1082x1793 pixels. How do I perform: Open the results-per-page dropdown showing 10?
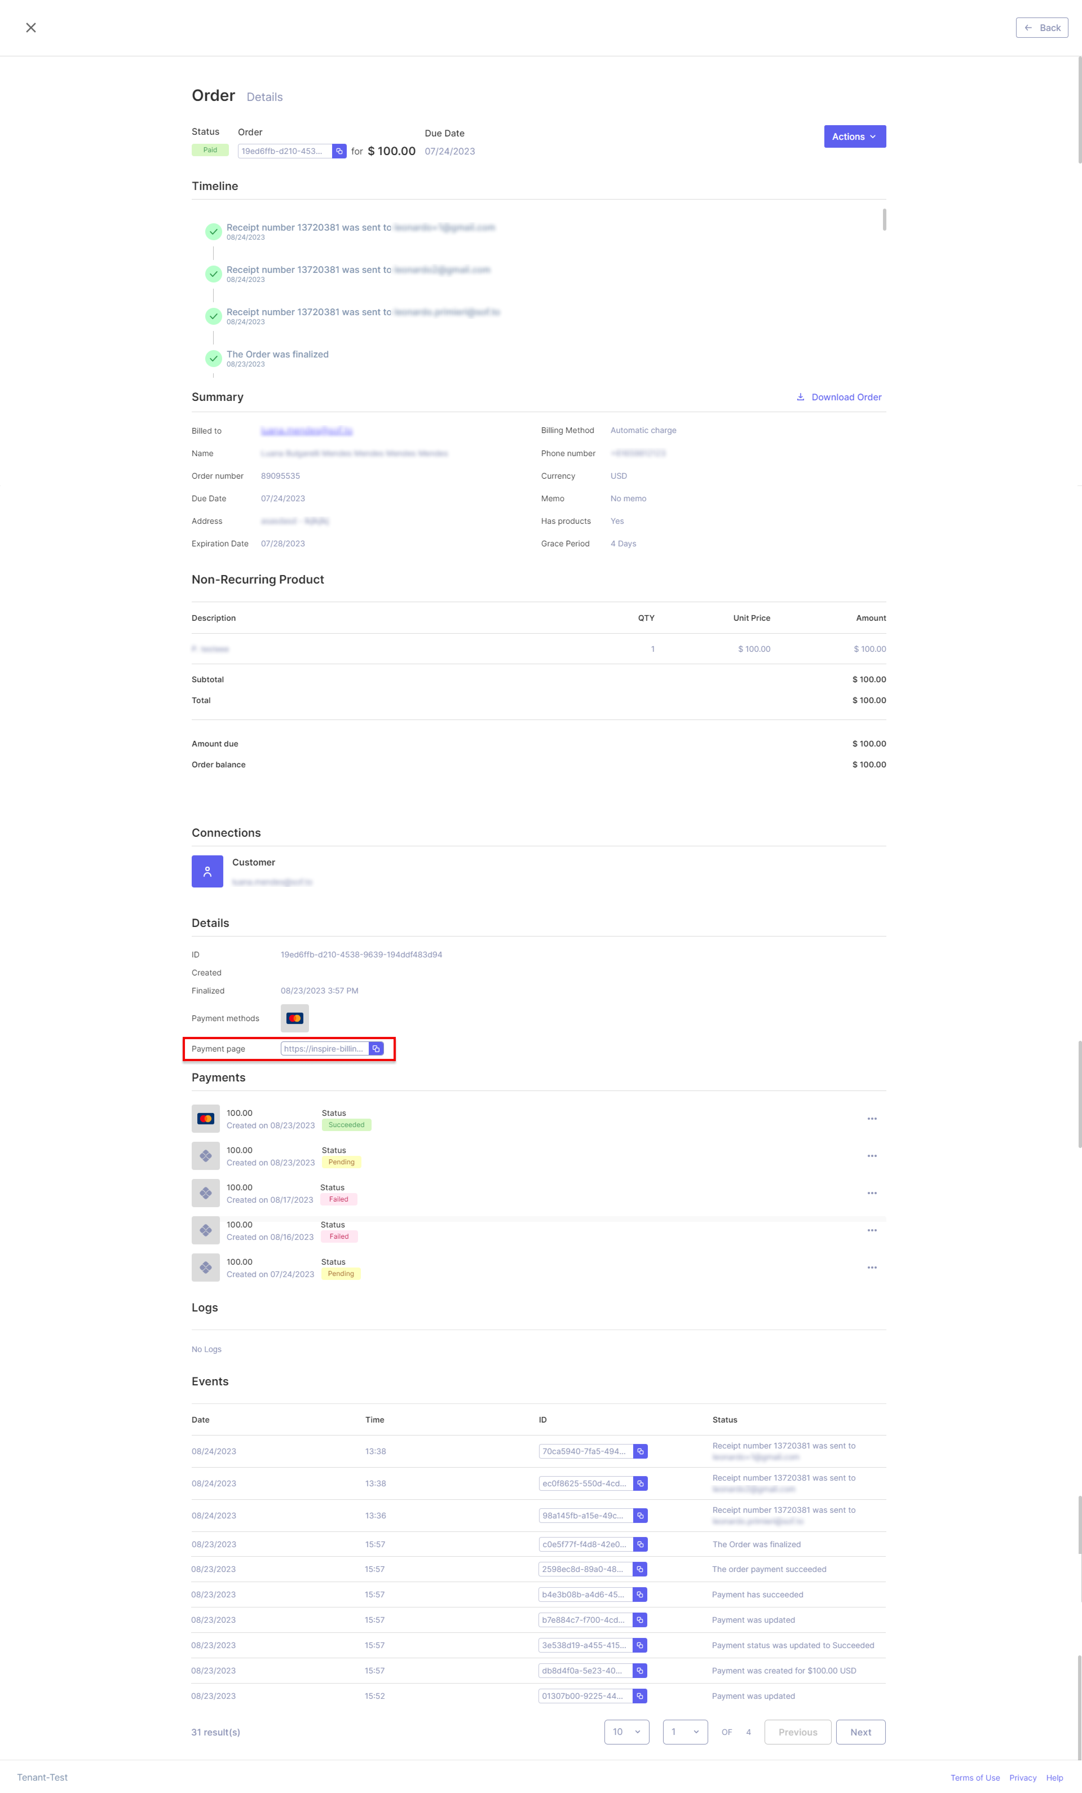626,1732
